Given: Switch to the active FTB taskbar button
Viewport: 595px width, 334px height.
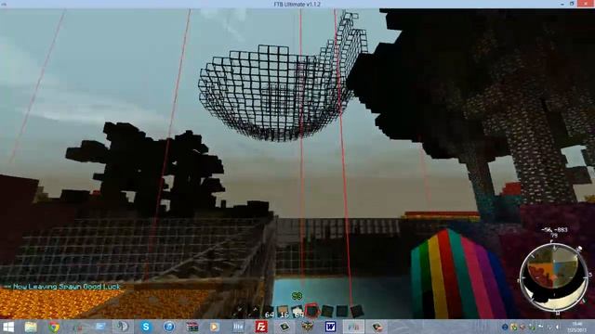Looking at the screenshot, I should (x=353, y=327).
